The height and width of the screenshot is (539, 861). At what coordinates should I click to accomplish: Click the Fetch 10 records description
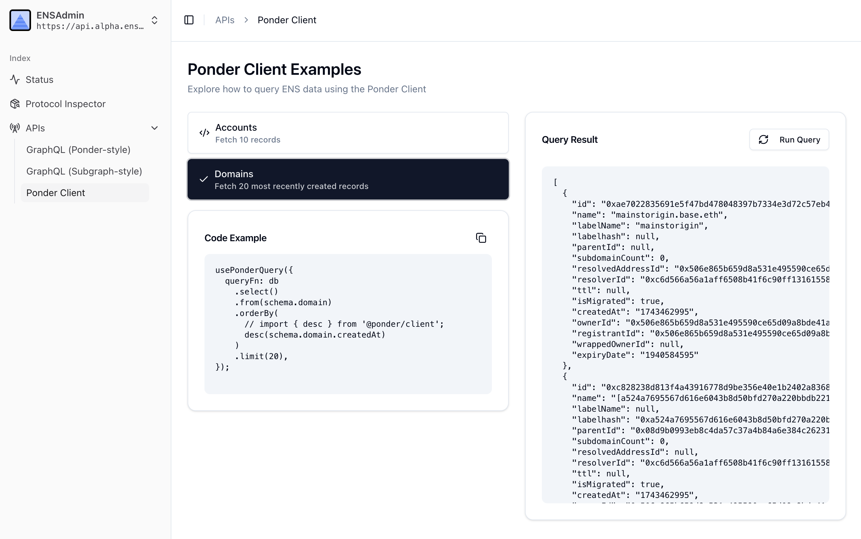[248, 140]
